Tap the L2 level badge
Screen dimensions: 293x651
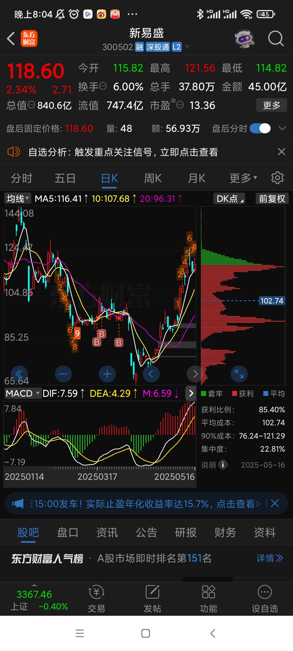click(x=177, y=47)
